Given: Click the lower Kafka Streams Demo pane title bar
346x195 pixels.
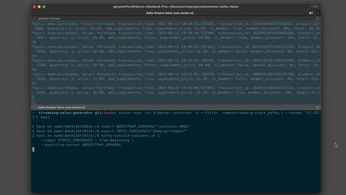Looking at the screenshot, I should (x=176, y=107).
